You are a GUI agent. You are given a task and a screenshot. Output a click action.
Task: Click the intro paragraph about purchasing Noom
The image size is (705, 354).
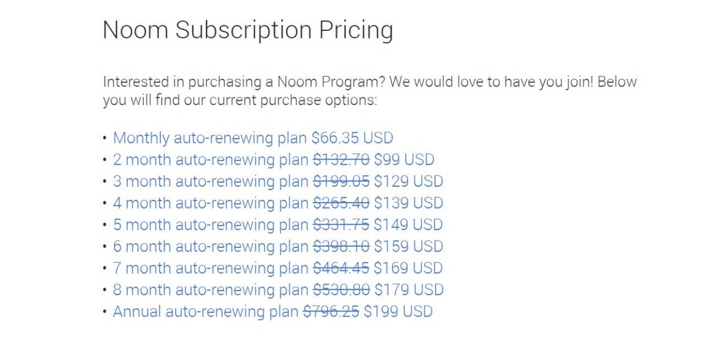(x=369, y=91)
